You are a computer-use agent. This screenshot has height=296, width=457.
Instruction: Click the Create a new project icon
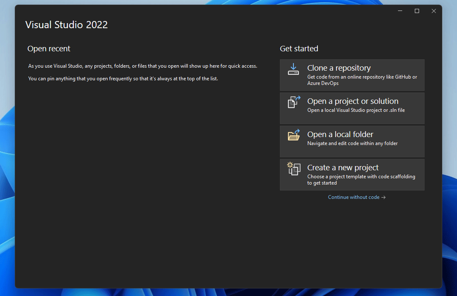pos(294,169)
